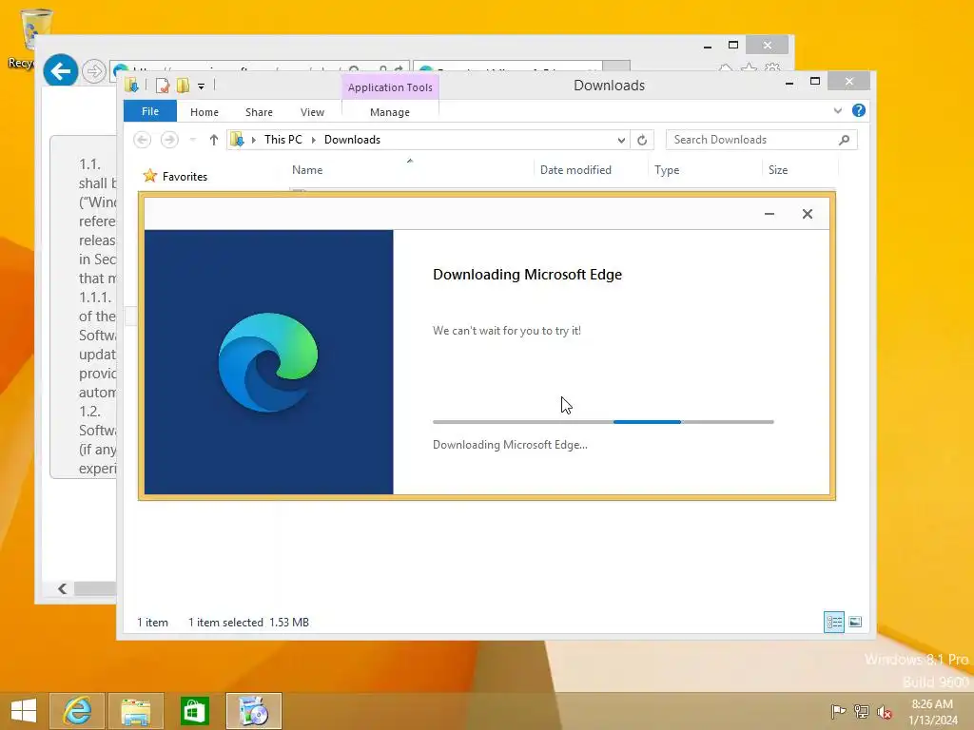
Task: Open the View ribbon tab
Action: (x=312, y=112)
